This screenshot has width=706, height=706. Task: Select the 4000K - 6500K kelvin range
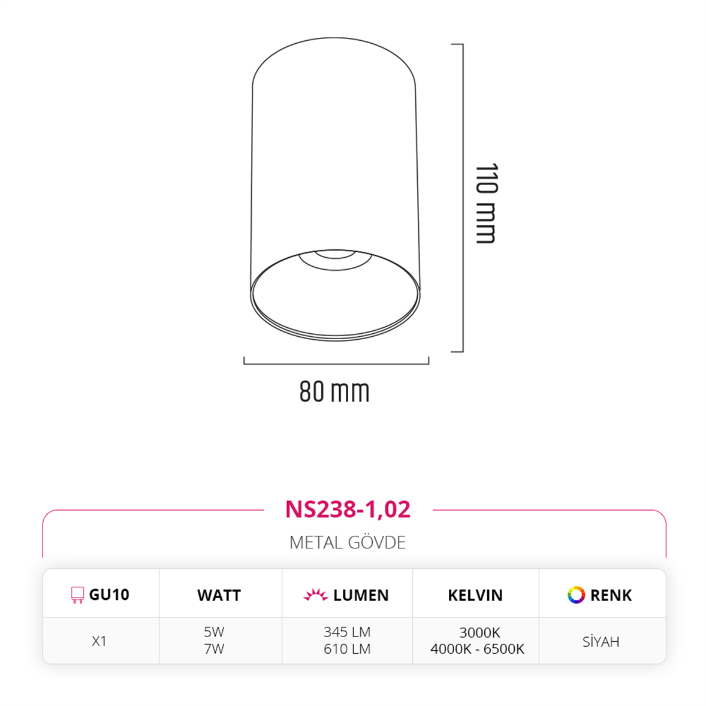coord(477,649)
